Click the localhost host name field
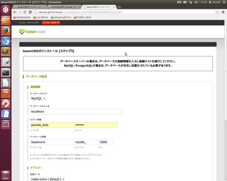This screenshot has width=227, height=181. pyautogui.click(x=76, y=112)
